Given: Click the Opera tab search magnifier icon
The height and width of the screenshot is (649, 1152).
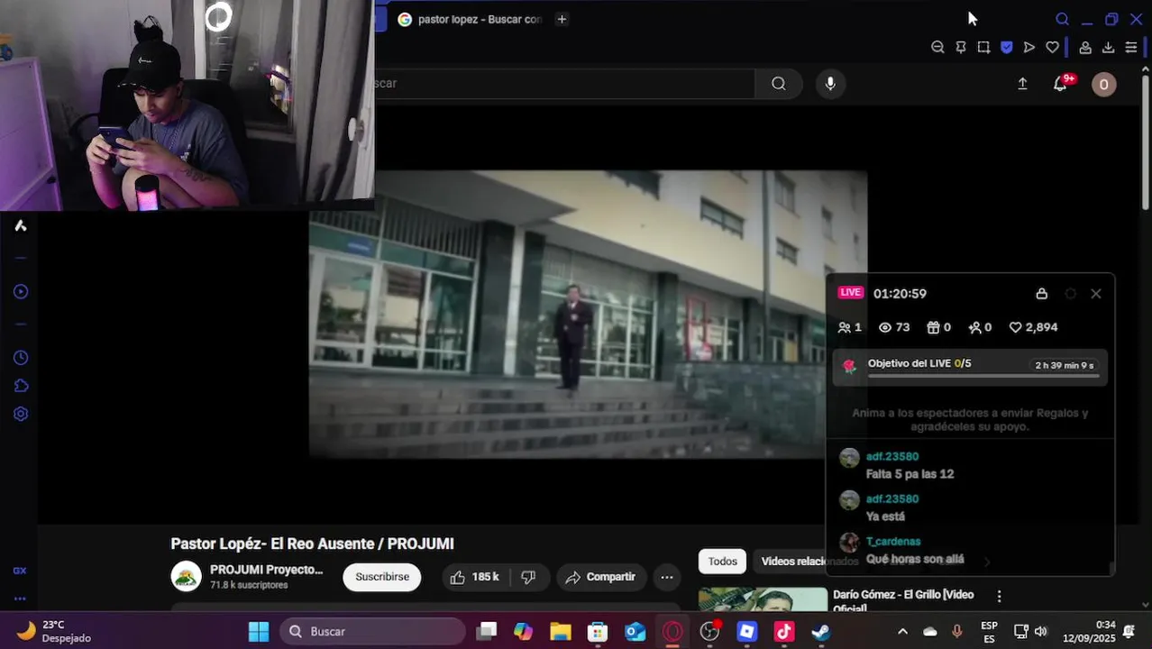Looking at the screenshot, I should click(x=1062, y=19).
